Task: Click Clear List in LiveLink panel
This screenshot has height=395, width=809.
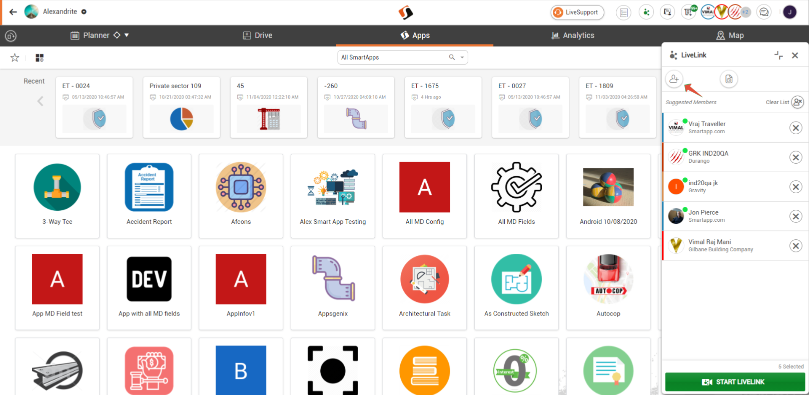Action: 784,102
